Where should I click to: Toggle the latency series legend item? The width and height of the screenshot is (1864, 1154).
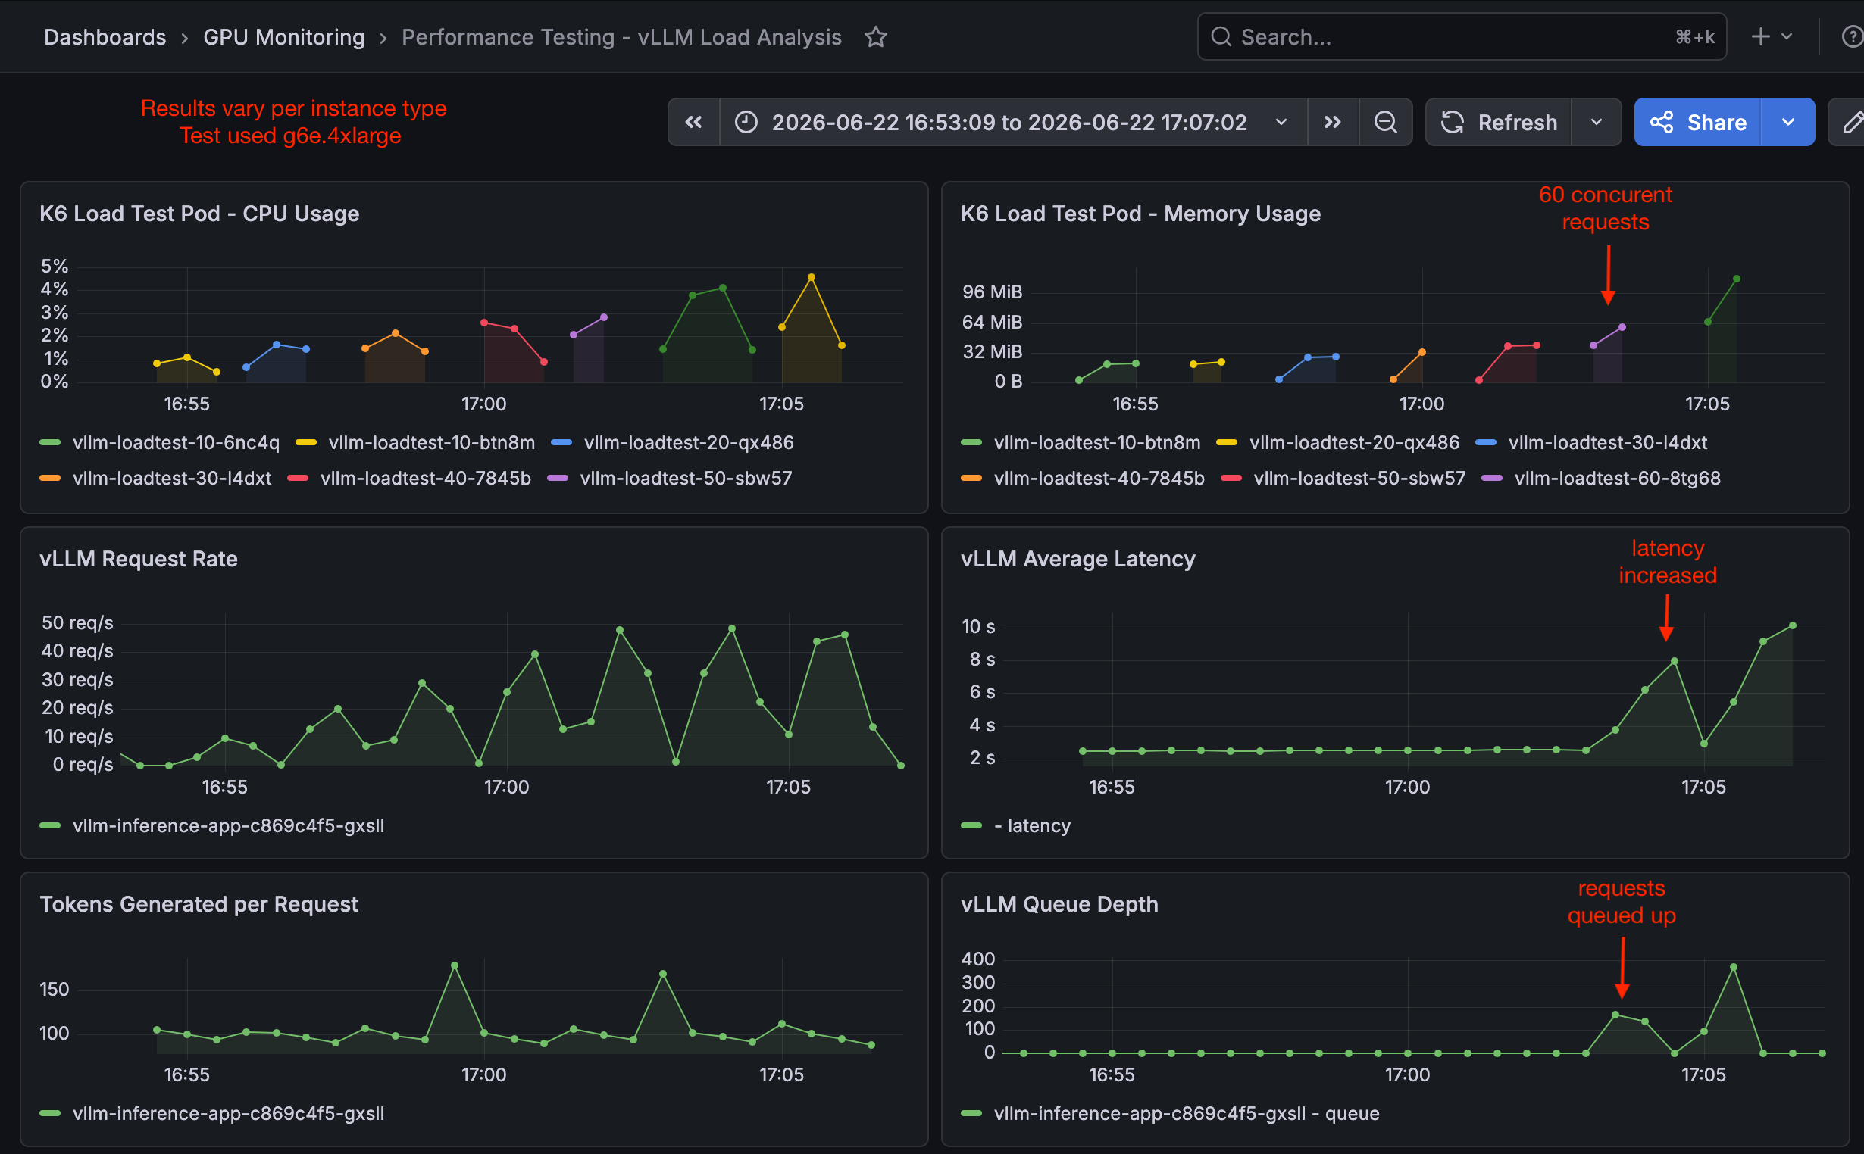tap(1032, 826)
